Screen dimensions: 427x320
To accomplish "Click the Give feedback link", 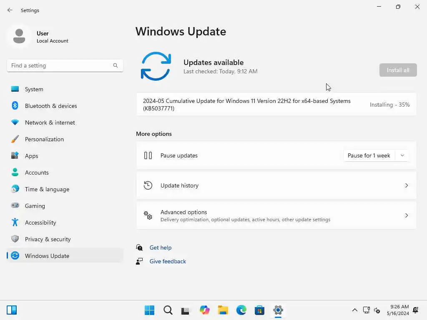I will pos(168,261).
